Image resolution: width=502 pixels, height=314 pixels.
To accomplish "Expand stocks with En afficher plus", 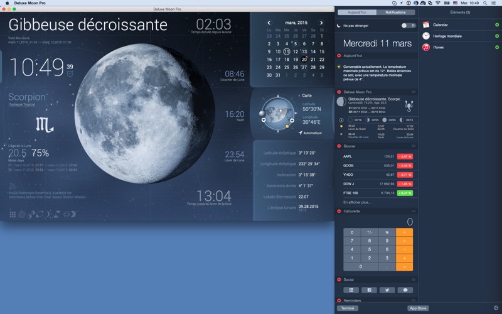I will pyautogui.click(x=357, y=202).
